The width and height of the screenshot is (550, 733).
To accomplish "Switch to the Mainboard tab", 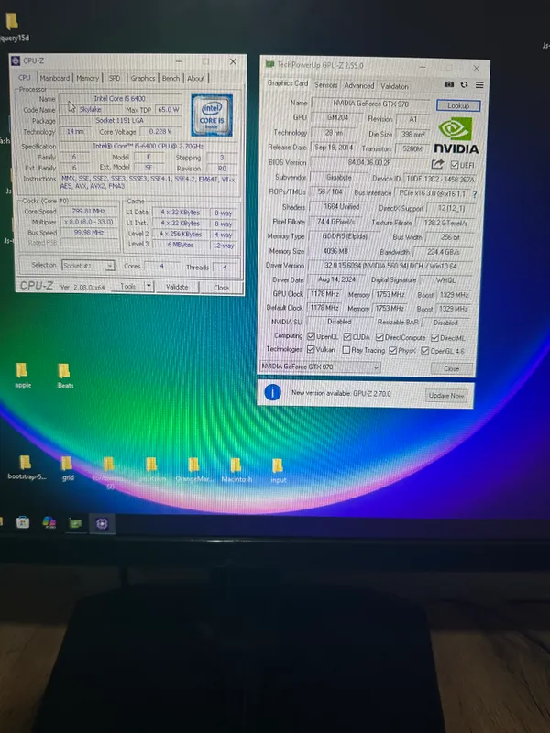I will coord(55,78).
